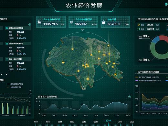The image size is (168, 126).
Task: Click the 农业 value 61452.6
Action: [150, 25]
